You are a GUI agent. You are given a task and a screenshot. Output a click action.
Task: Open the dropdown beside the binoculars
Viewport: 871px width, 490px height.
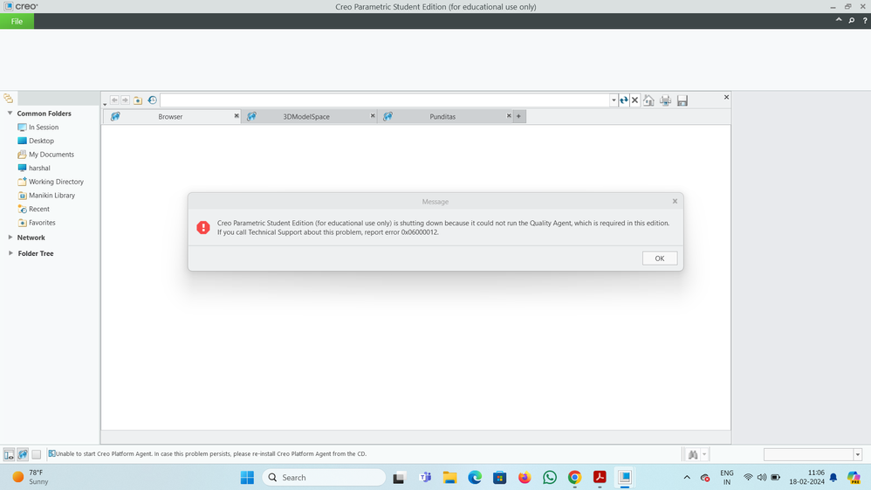704,454
